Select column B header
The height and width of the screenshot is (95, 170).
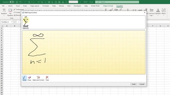pos(15,26)
